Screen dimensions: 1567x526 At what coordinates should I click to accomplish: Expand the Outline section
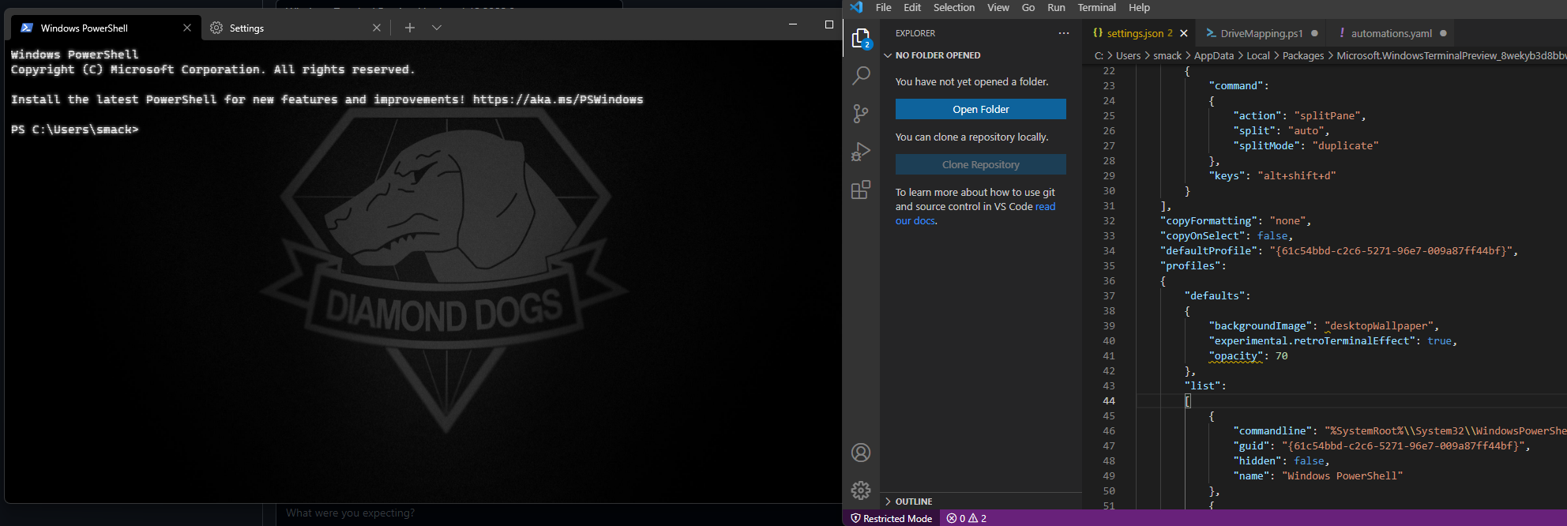click(x=981, y=502)
